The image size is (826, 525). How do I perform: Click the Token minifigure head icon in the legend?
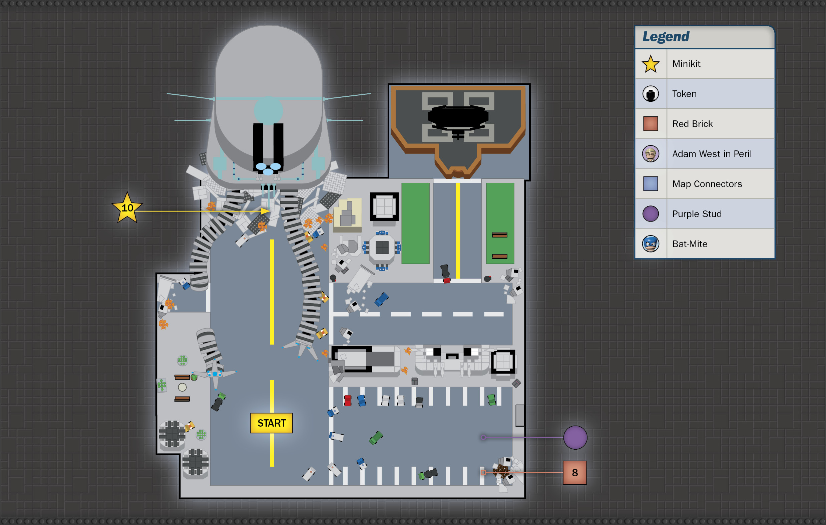click(651, 94)
